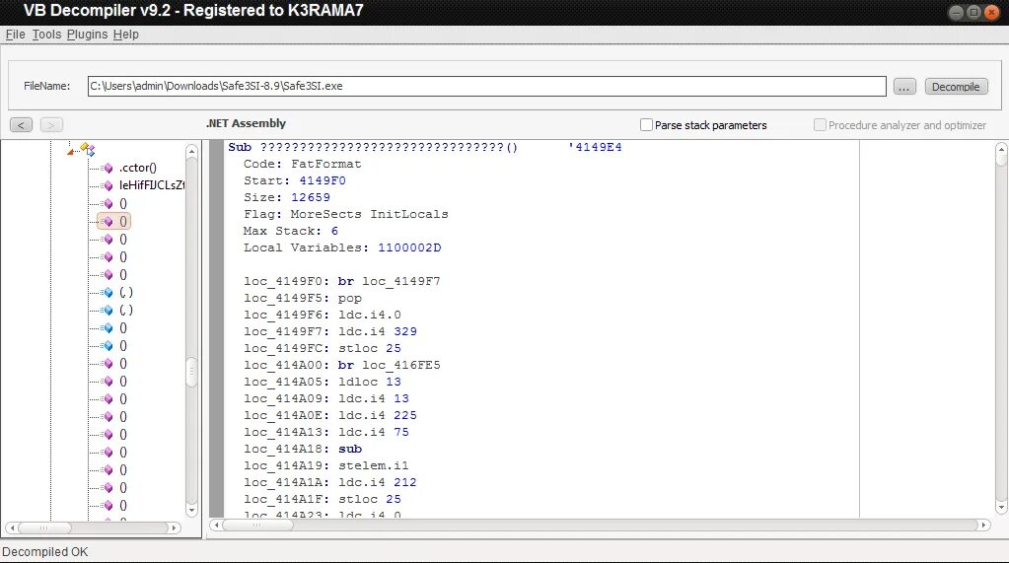The height and width of the screenshot is (563, 1009).
Task: Click the Decompile button
Action: (x=956, y=87)
